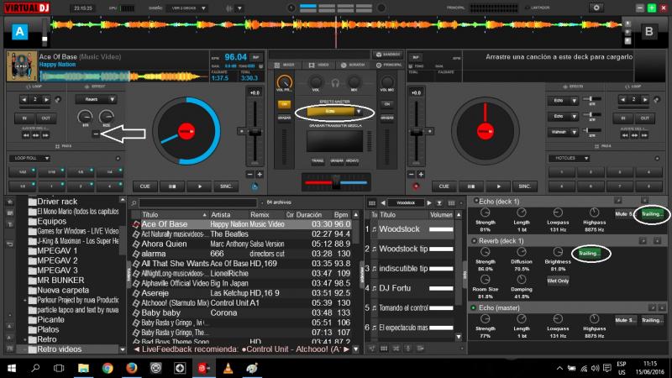Click the search magnifier icon in browser

134,202
